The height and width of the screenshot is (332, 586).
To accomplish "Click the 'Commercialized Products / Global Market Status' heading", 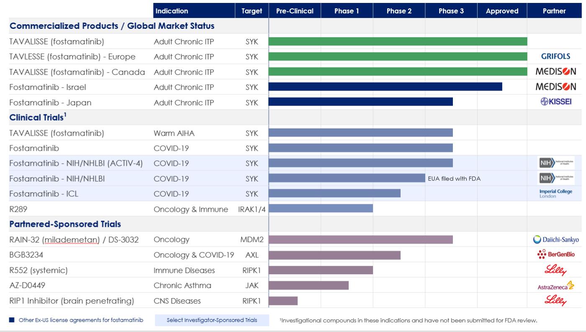I will (112, 26).
